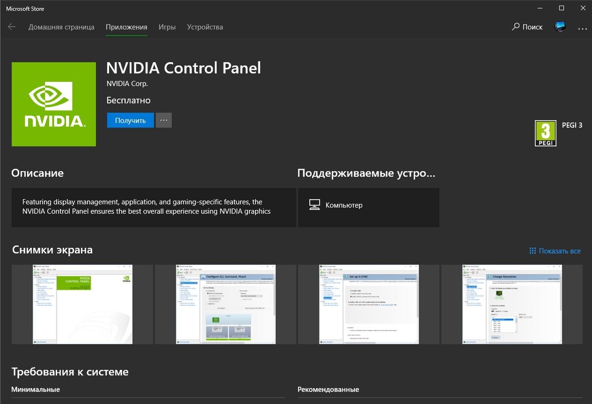Open the user account avatar

[x=560, y=27]
